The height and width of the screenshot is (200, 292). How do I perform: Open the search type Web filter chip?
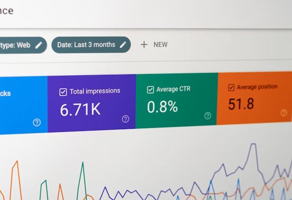point(18,45)
